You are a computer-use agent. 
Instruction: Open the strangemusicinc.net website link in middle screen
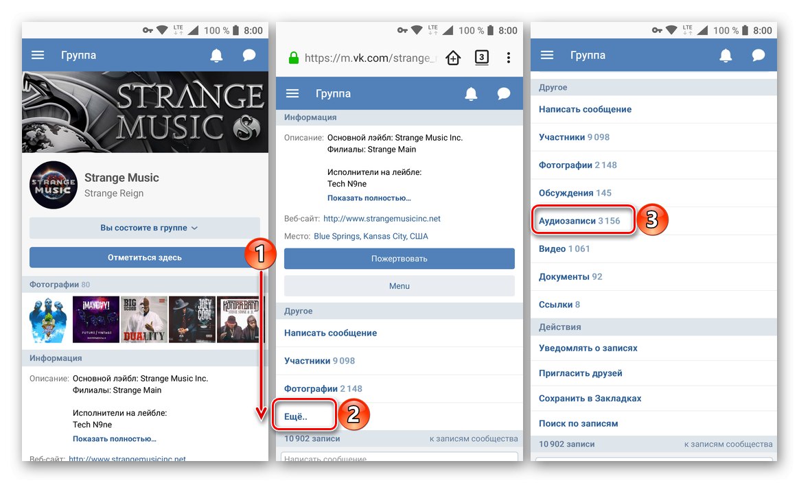[x=382, y=219]
